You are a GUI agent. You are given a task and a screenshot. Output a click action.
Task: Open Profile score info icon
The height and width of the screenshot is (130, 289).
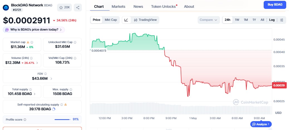[25, 119]
